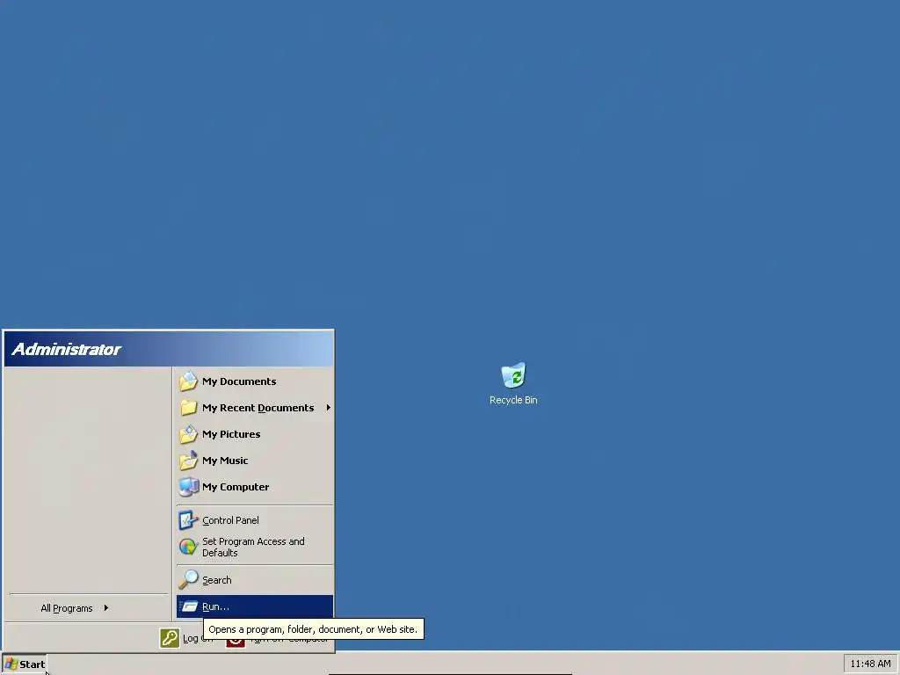
Task: Select the My Pictures entry
Action: click(255, 434)
